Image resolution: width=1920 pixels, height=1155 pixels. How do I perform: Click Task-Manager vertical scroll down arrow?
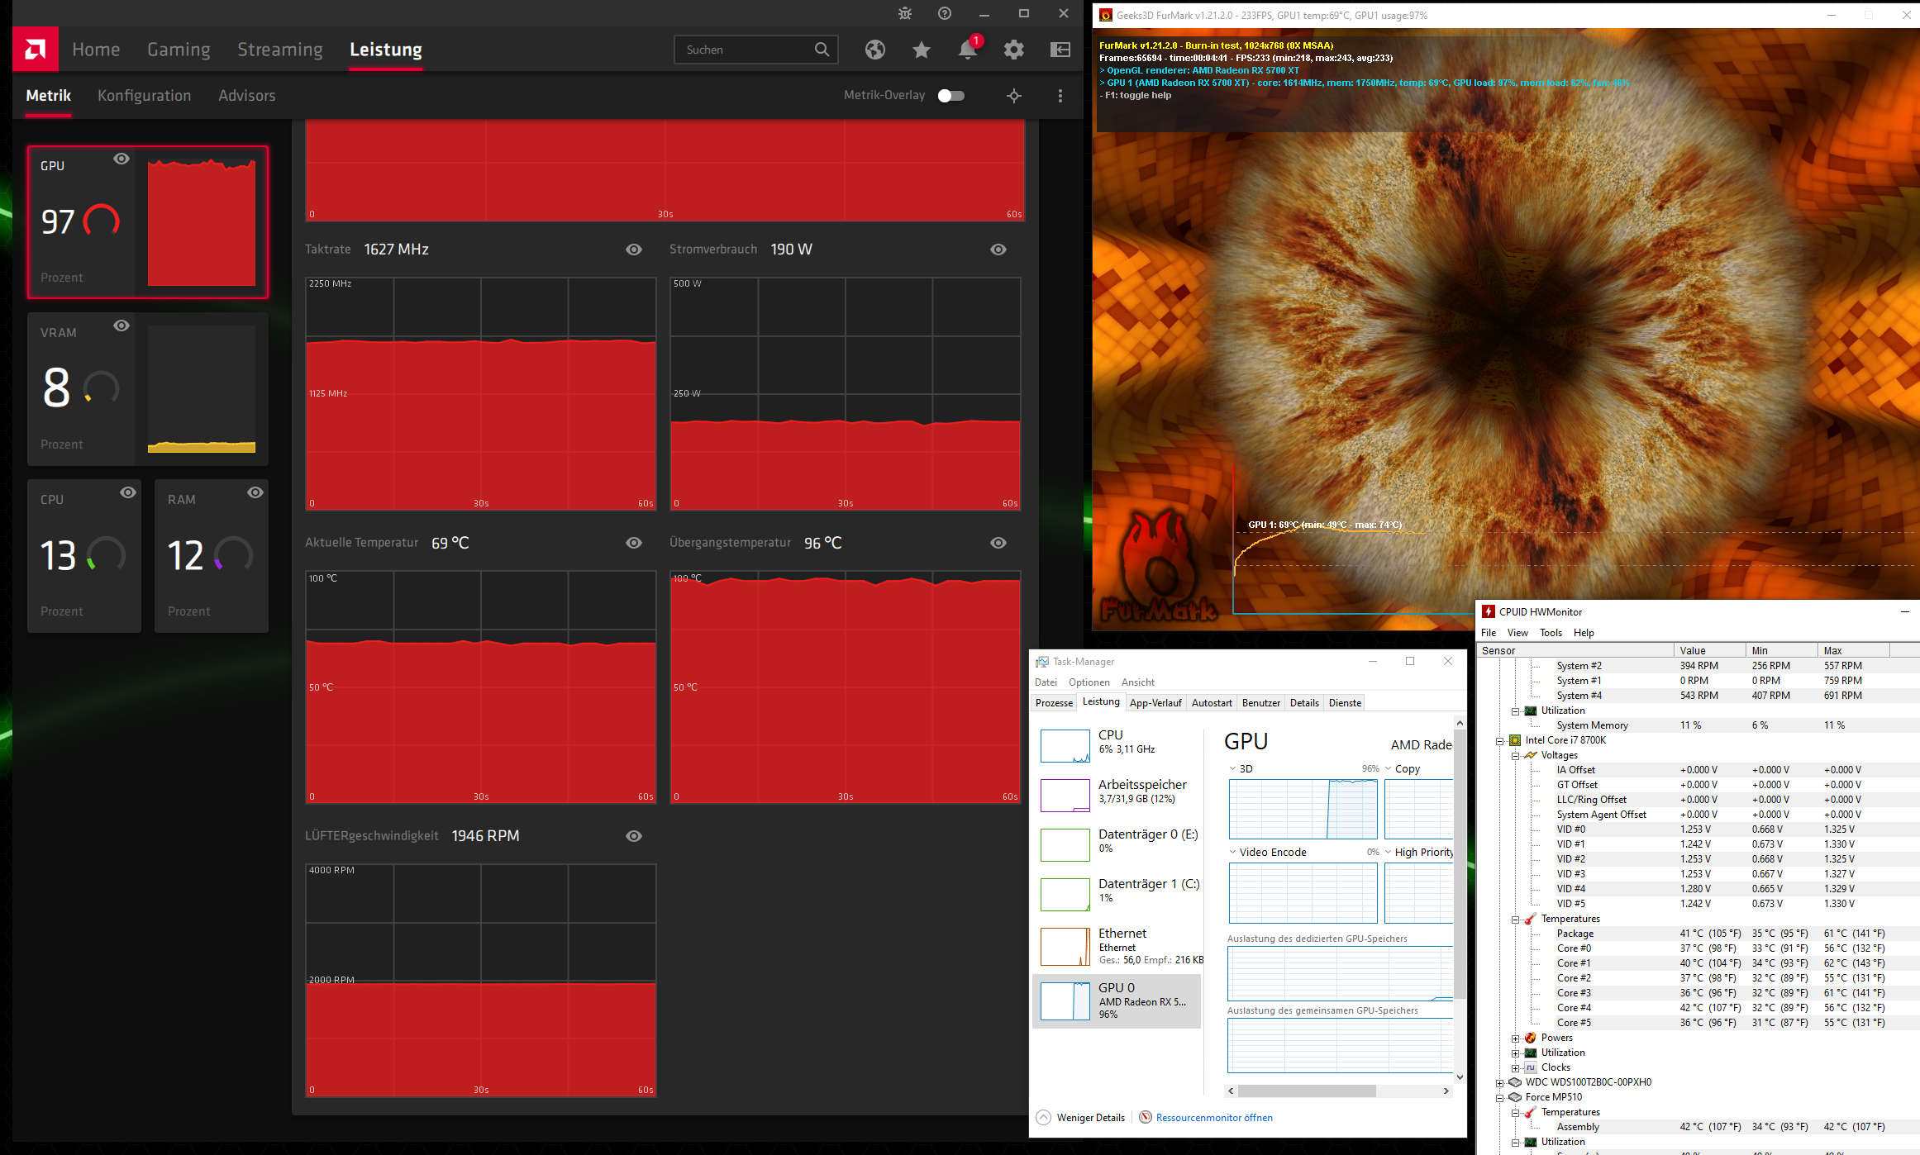click(1460, 1077)
